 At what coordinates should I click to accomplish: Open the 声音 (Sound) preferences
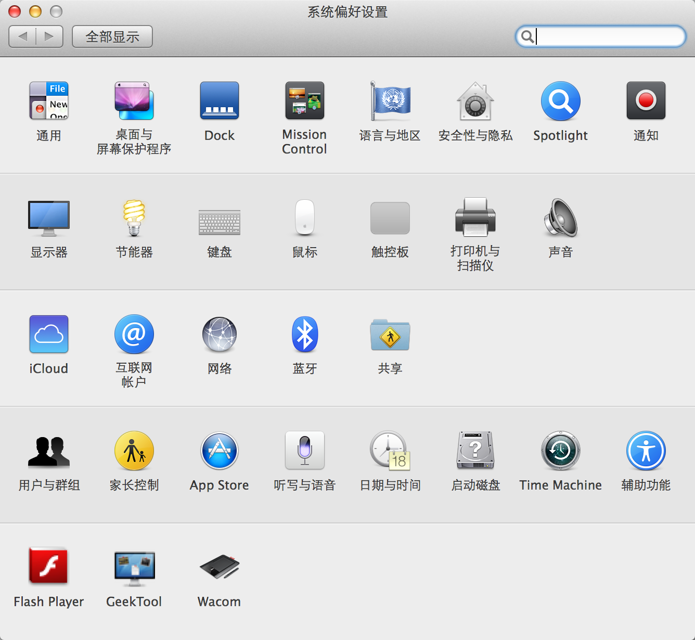[560, 217]
